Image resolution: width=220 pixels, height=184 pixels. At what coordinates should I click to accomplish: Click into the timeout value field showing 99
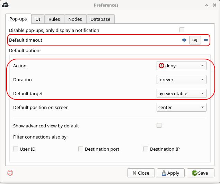click(195, 40)
